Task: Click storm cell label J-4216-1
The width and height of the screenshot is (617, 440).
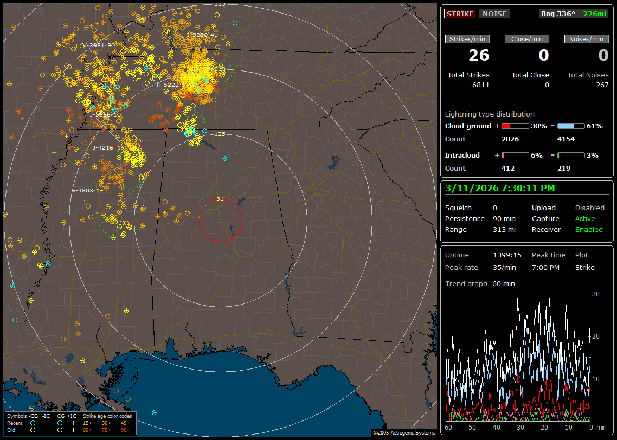Action: (106, 147)
